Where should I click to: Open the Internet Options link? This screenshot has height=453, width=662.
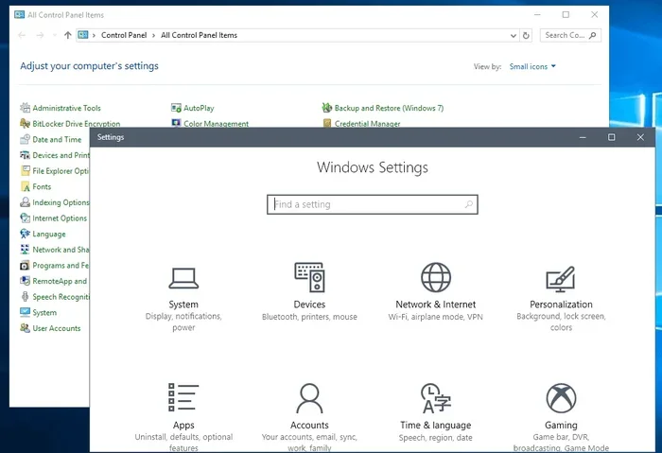point(60,218)
